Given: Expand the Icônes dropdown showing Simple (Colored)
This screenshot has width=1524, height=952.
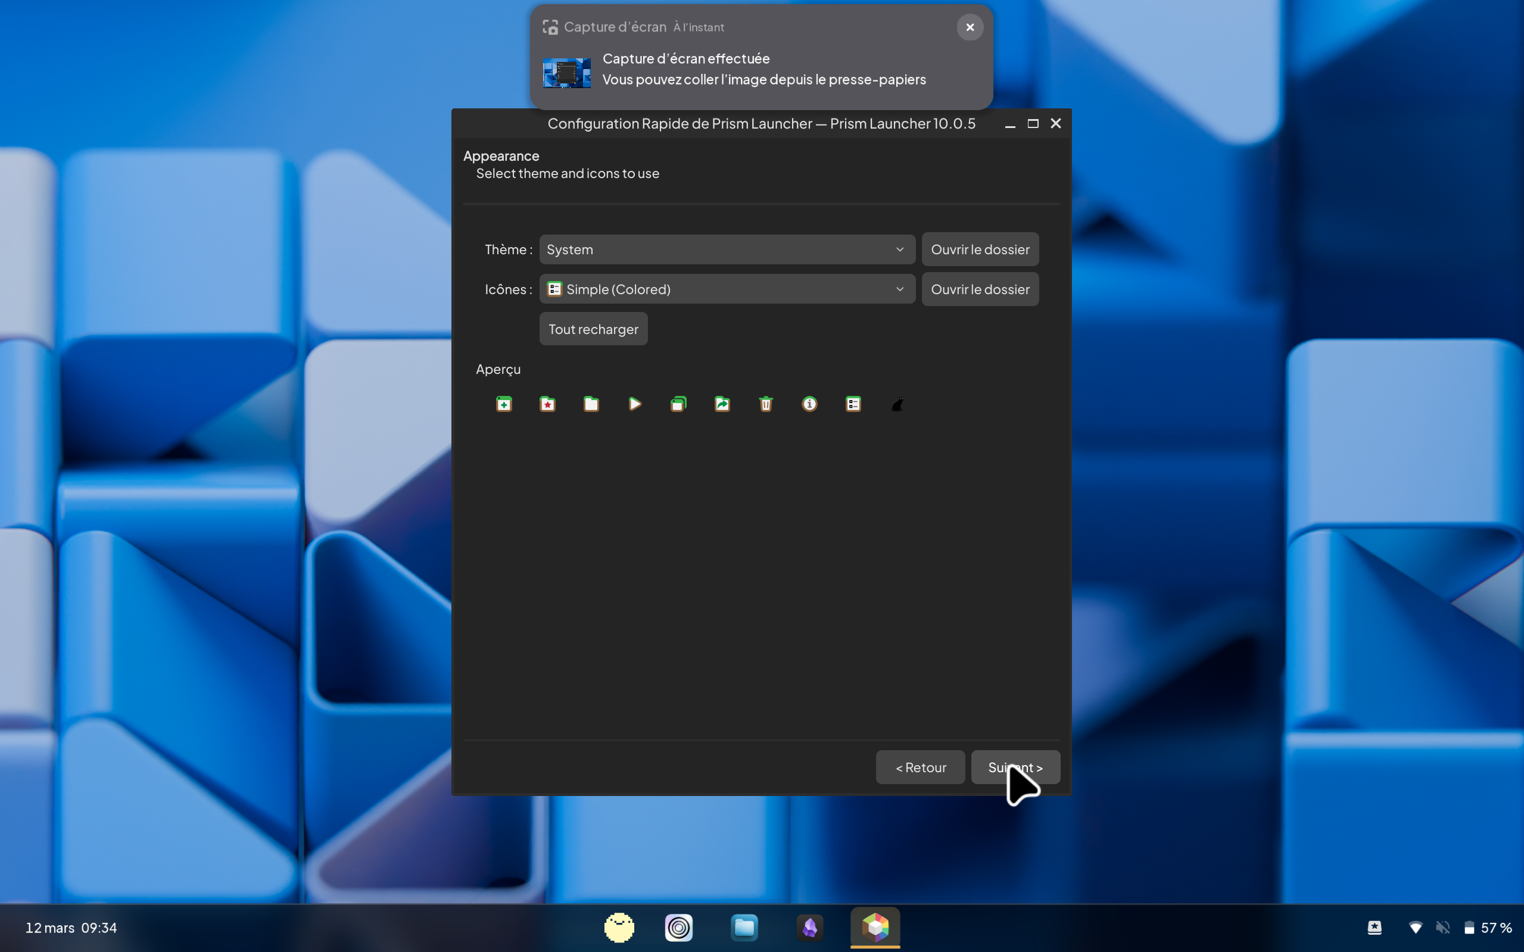Looking at the screenshot, I should pyautogui.click(x=727, y=289).
